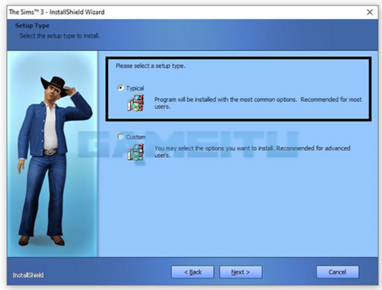
Task: Click the Sim's silver belt buckle
Action: tap(50, 152)
